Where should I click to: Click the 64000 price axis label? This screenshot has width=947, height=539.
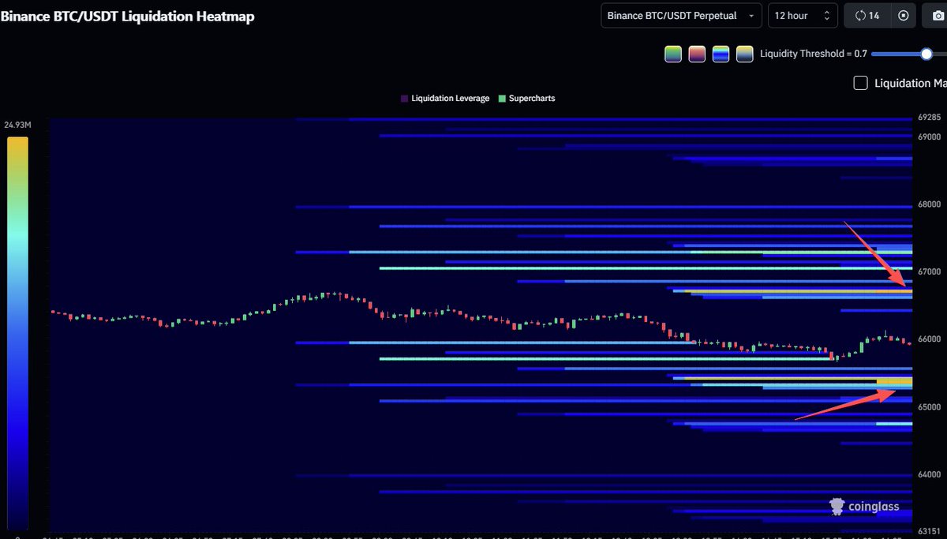[x=930, y=474]
